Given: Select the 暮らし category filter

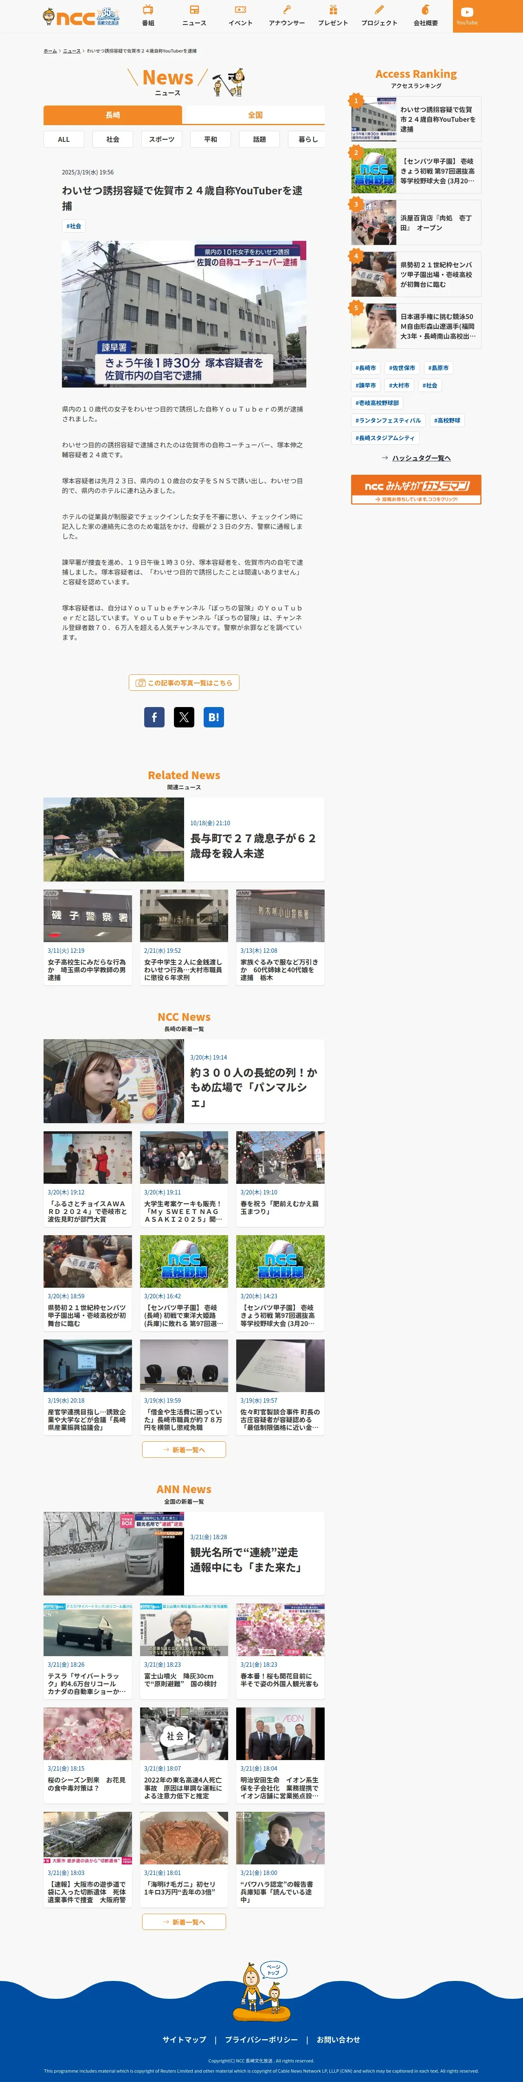Looking at the screenshot, I should 307,139.
